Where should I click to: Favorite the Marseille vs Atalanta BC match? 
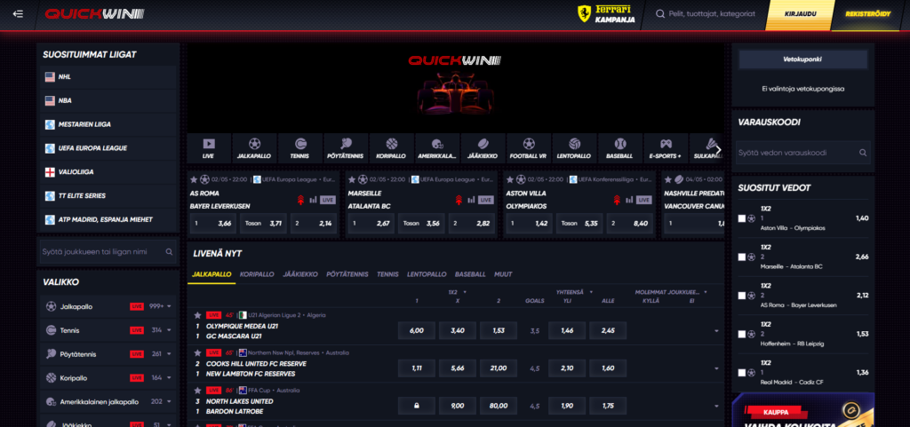[352, 179]
